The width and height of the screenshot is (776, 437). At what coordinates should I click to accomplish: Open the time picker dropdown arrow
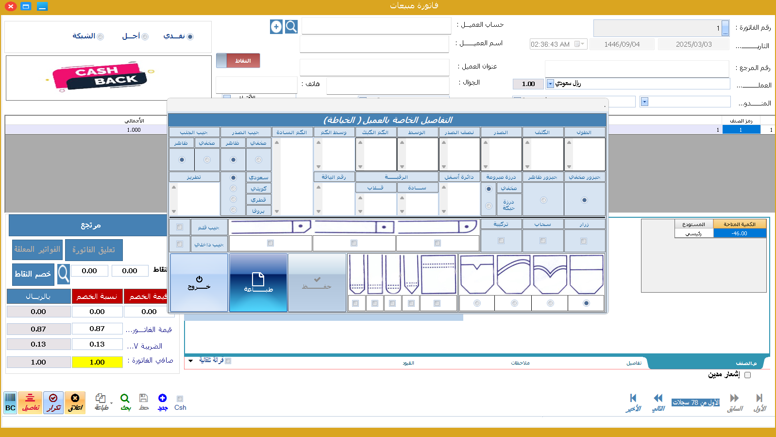coord(583,44)
